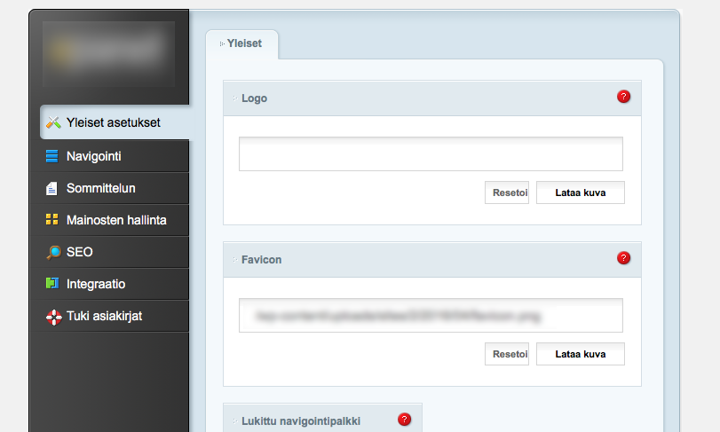Click the Logo section header title
The width and height of the screenshot is (720, 432).
tap(255, 98)
